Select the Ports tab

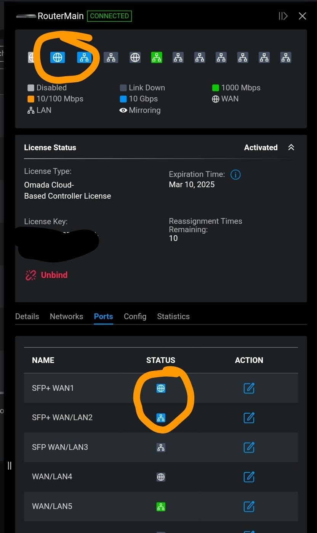[103, 316]
